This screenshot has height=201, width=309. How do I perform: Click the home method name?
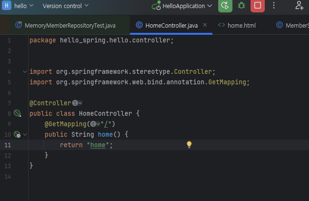(105, 134)
